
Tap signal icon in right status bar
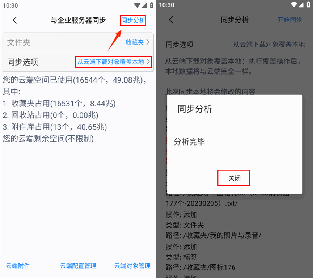(301, 5)
